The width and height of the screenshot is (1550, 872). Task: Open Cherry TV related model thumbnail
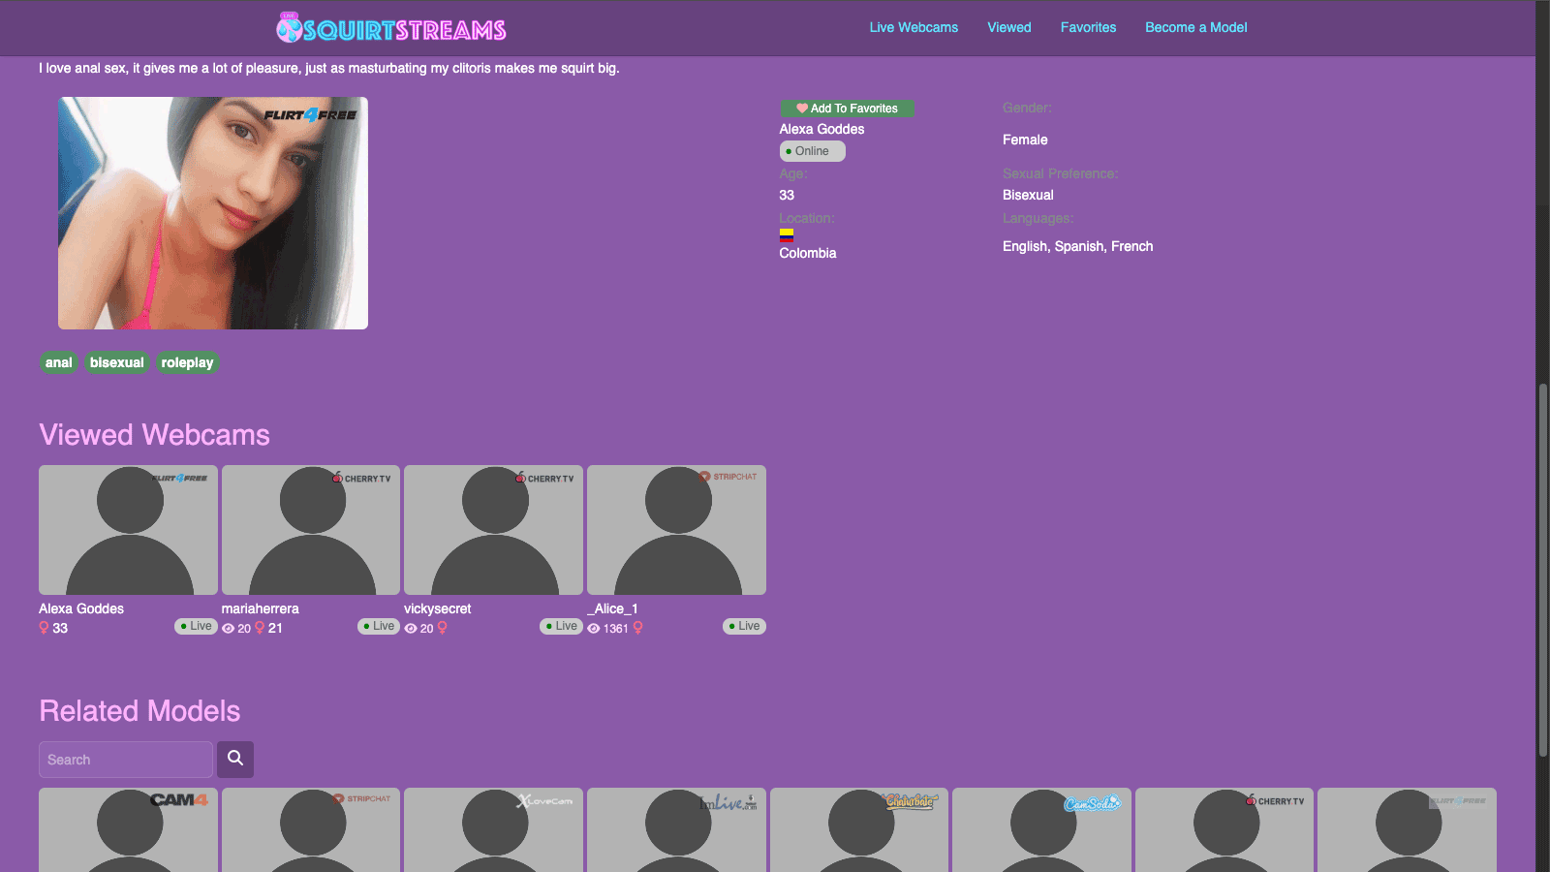tap(1224, 830)
